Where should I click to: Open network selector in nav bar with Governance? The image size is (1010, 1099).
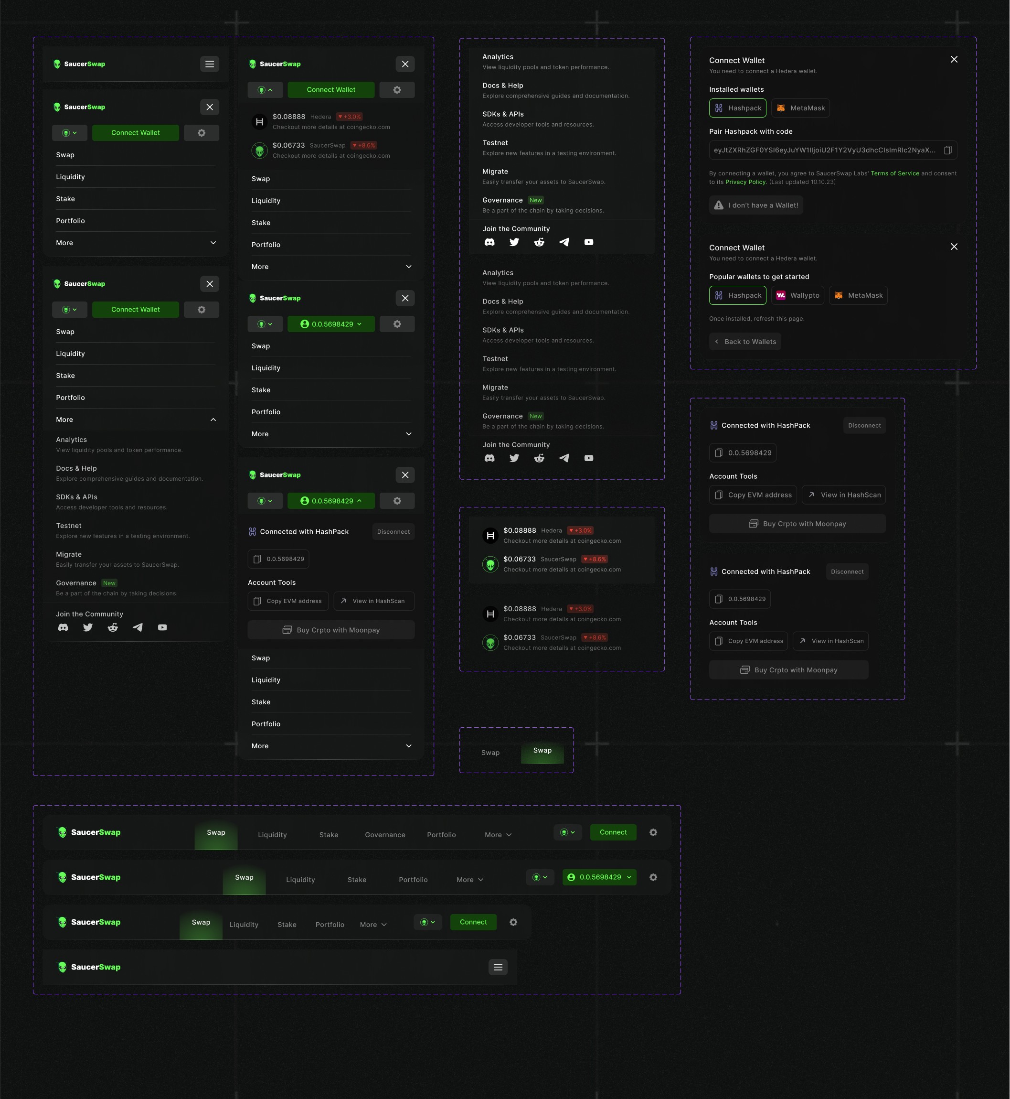coord(568,833)
